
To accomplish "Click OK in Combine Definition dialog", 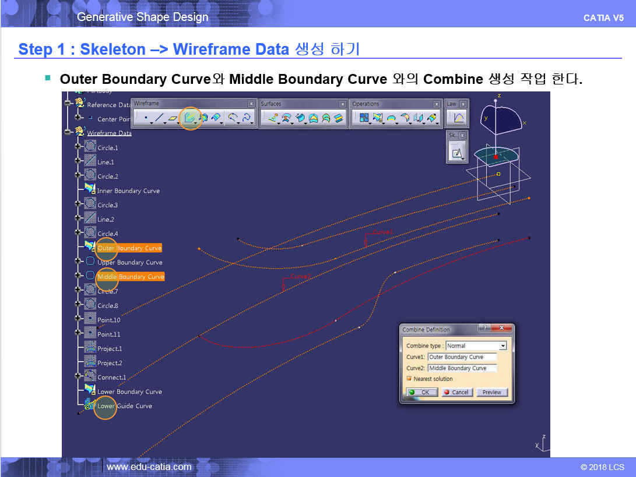I will click(421, 392).
